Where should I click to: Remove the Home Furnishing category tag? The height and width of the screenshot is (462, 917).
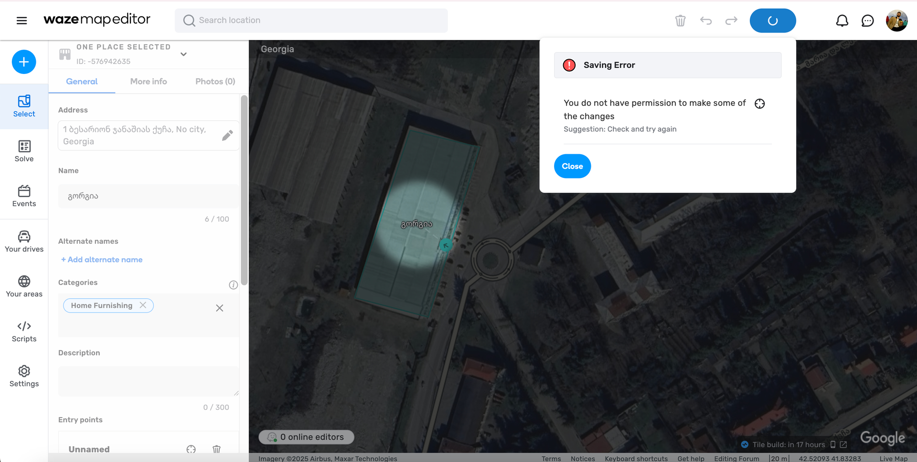pos(143,305)
